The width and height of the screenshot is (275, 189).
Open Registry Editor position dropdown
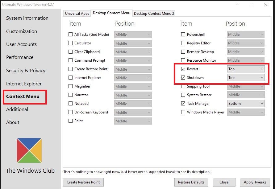point(246,43)
